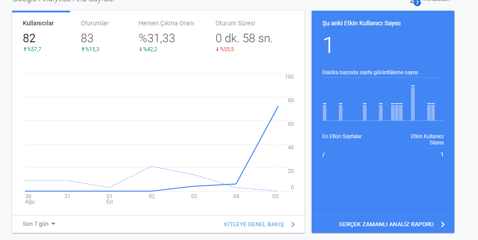478x240 pixels.
Task: Open the KİTLEYE GENEL BAKIŞ report link
Action: pyautogui.click(x=254, y=224)
